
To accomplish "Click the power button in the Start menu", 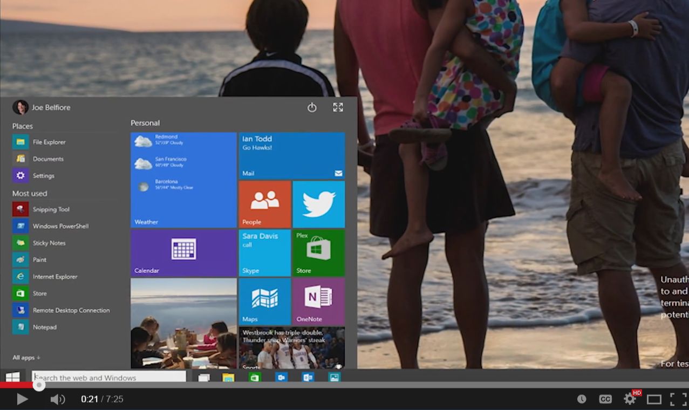I will pos(312,107).
